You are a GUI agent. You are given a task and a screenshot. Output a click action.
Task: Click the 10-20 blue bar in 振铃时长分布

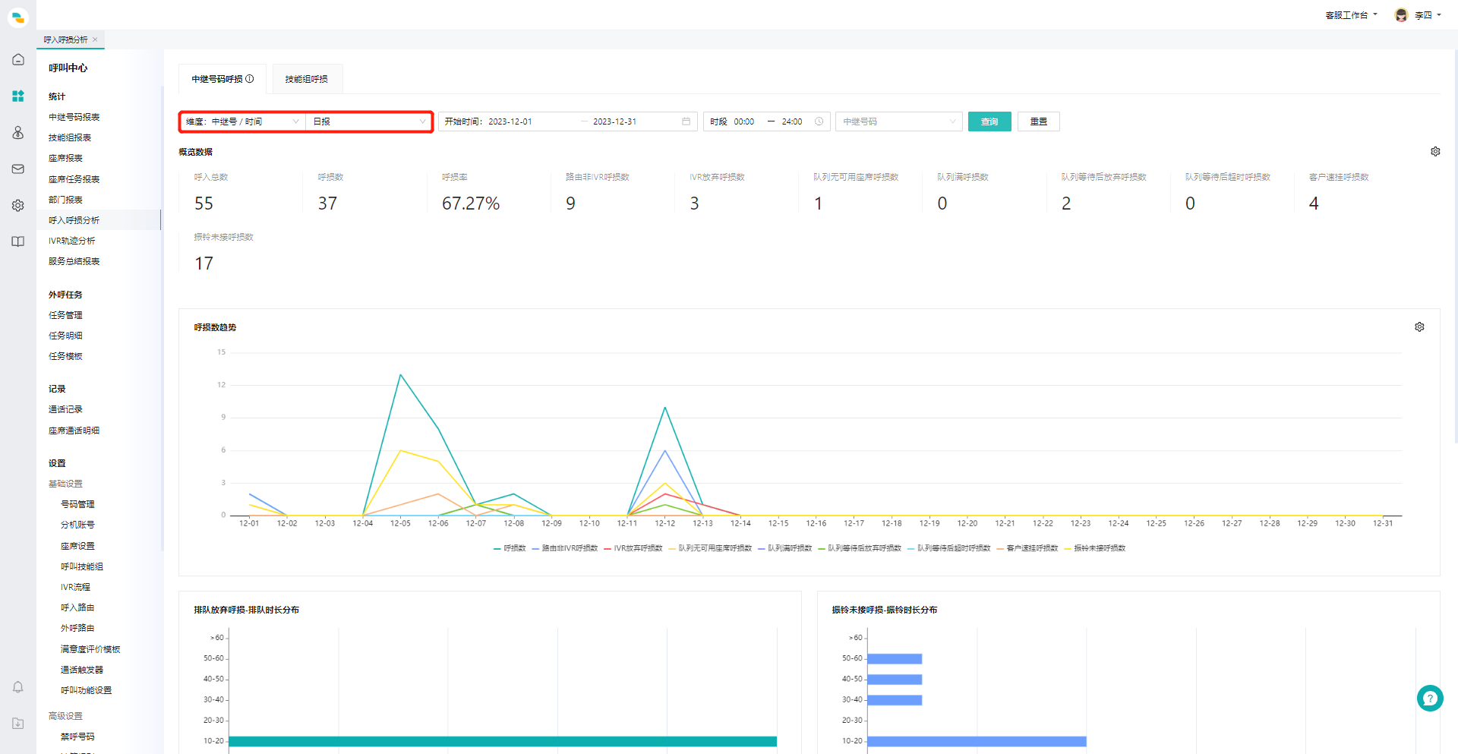point(977,741)
